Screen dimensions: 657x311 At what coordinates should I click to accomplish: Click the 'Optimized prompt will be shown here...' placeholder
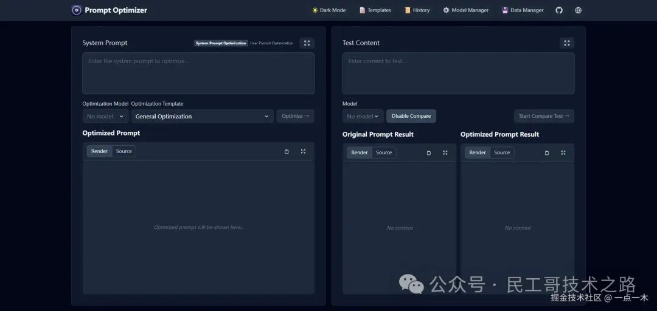[x=198, y=227]
